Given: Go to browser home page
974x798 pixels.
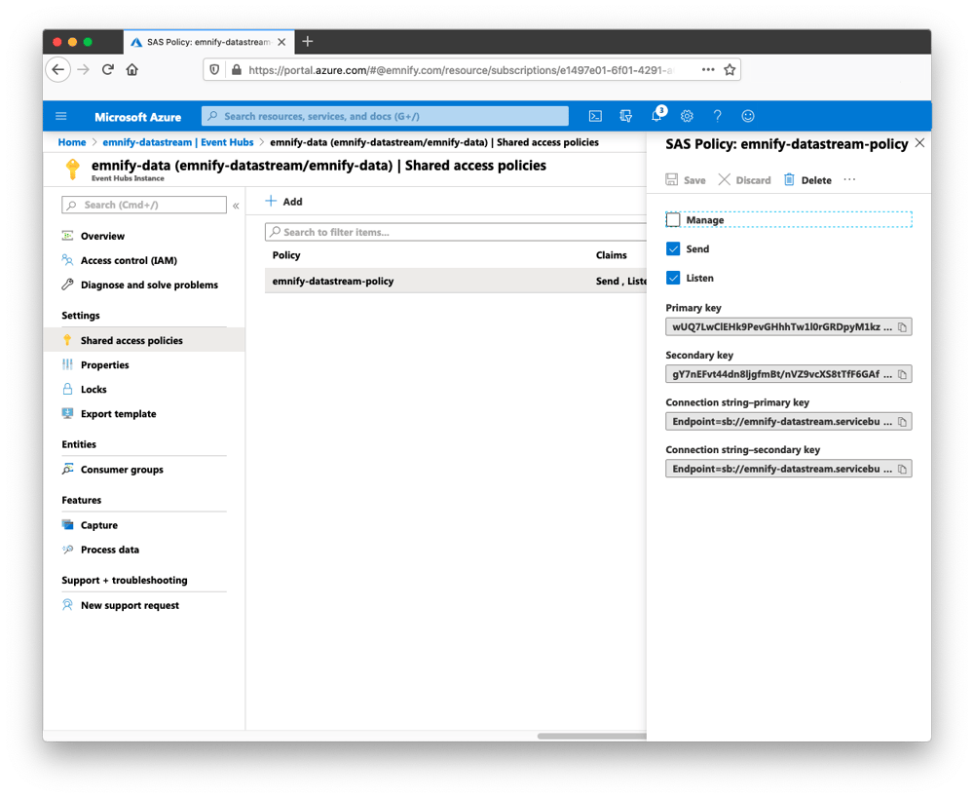Looking at the screenshot, I should (131, 69).
